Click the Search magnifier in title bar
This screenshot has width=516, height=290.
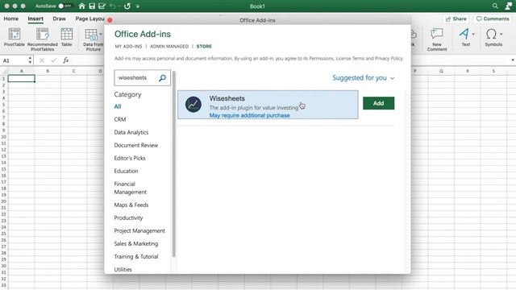point(495,6)
